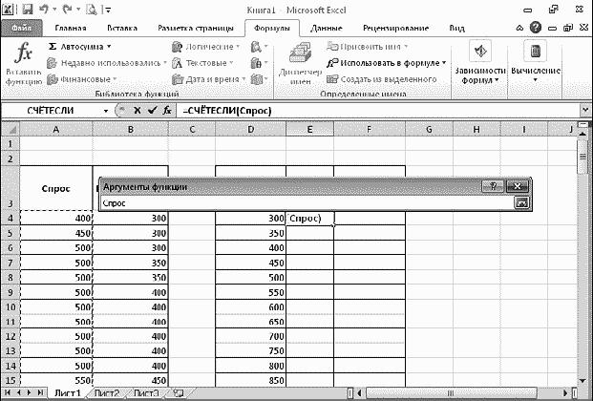Click Print Preview icon in quick access toolbar
The height and width of the screenshot is (401, 593).
coord(91,10)
